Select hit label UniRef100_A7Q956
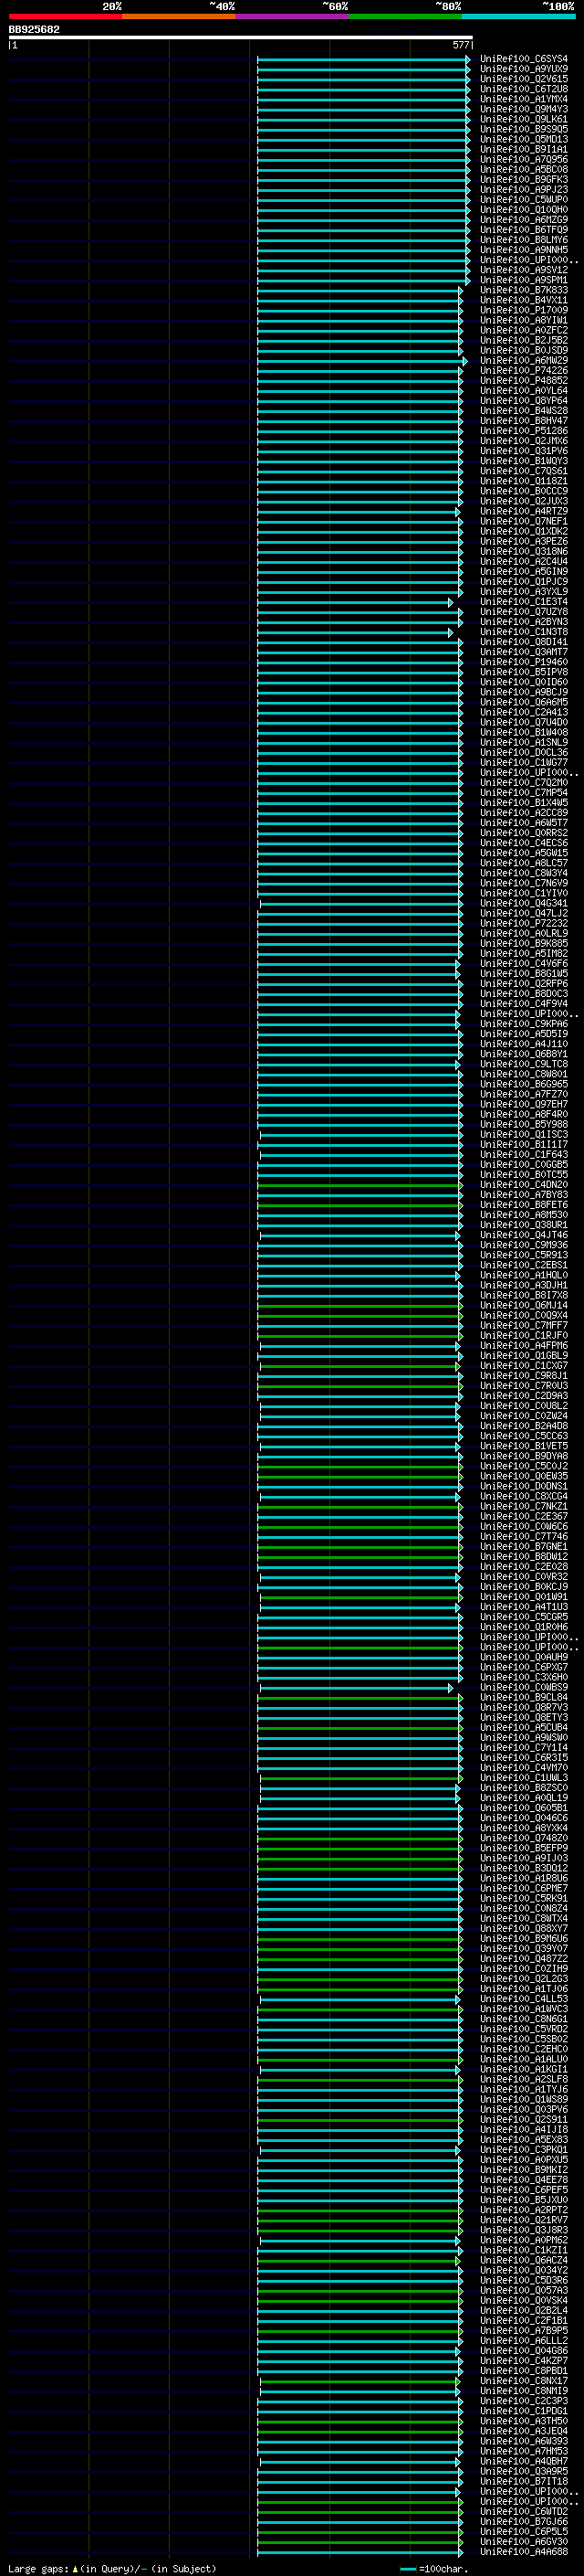Viewport: 584px width, 2576px height. click(523, 160)
